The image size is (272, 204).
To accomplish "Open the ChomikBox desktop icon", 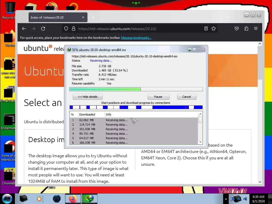I will [9, 176].
